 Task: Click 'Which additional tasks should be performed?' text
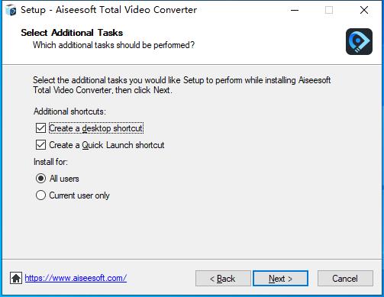point(114,45)
